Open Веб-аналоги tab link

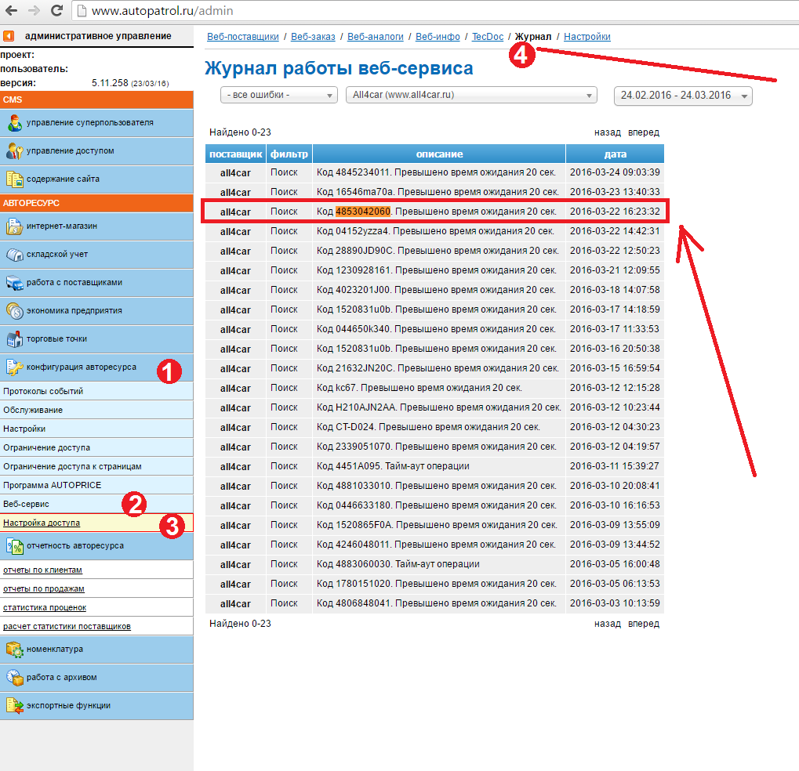point(375,37)
